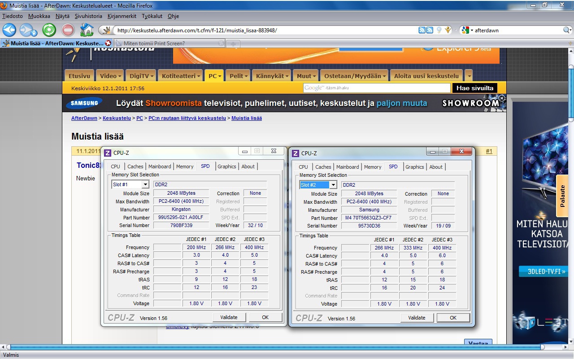The image size is (574, 359).
Task: Click the second RSS feed icon in address bar
Action: [x=430, y=30]
